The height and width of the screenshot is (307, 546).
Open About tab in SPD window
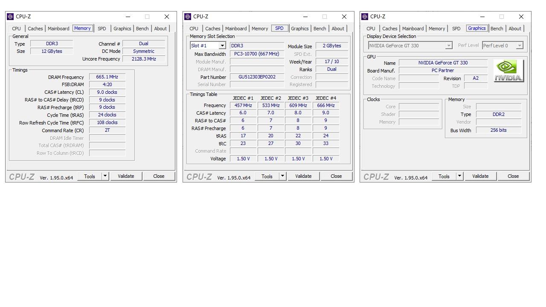[x=338, y=29]
